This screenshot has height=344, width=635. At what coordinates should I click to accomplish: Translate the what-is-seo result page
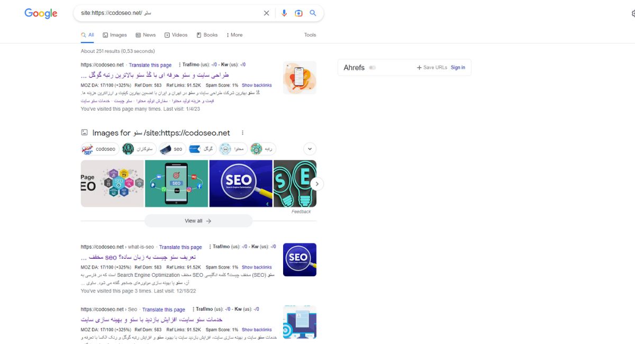click(x=180, y=247)
